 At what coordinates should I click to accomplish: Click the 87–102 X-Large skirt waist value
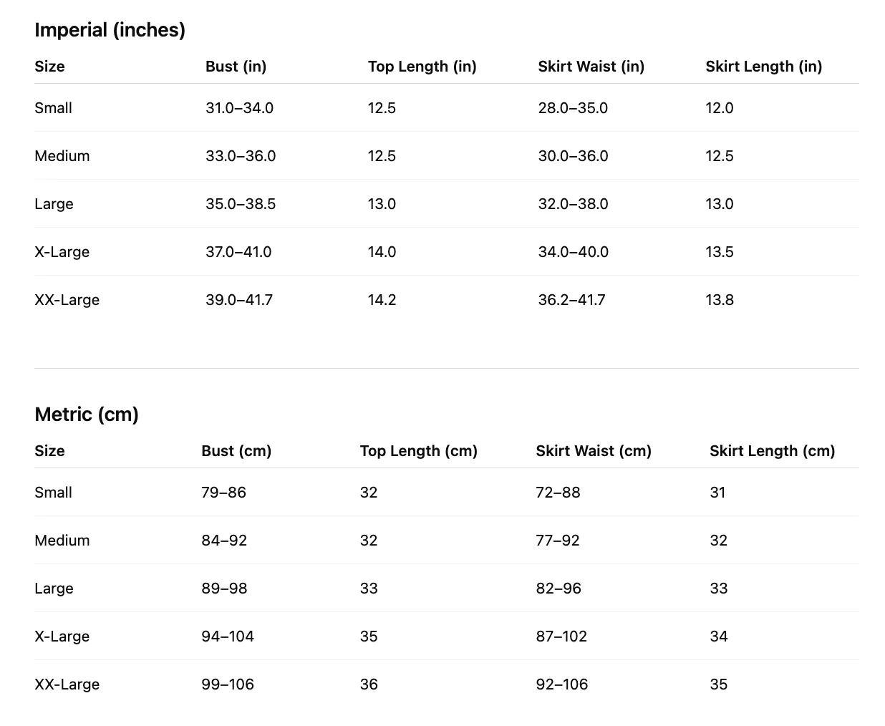coord(561,637)
